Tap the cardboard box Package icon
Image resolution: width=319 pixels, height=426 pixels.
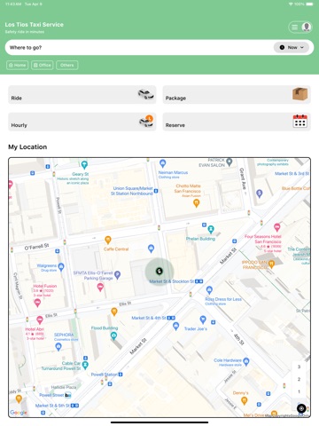coord(300,94)
